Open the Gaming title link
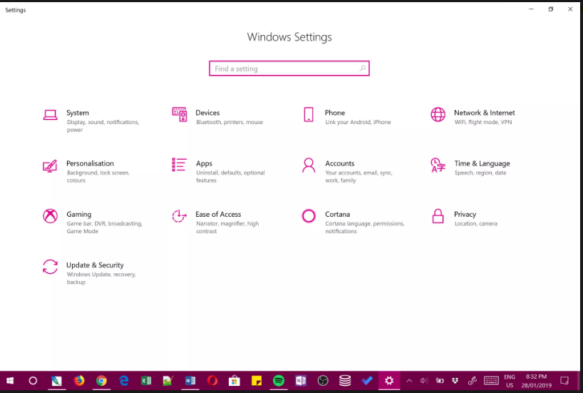This screenshot has height=393, width=583. click(x=79, y=215)
